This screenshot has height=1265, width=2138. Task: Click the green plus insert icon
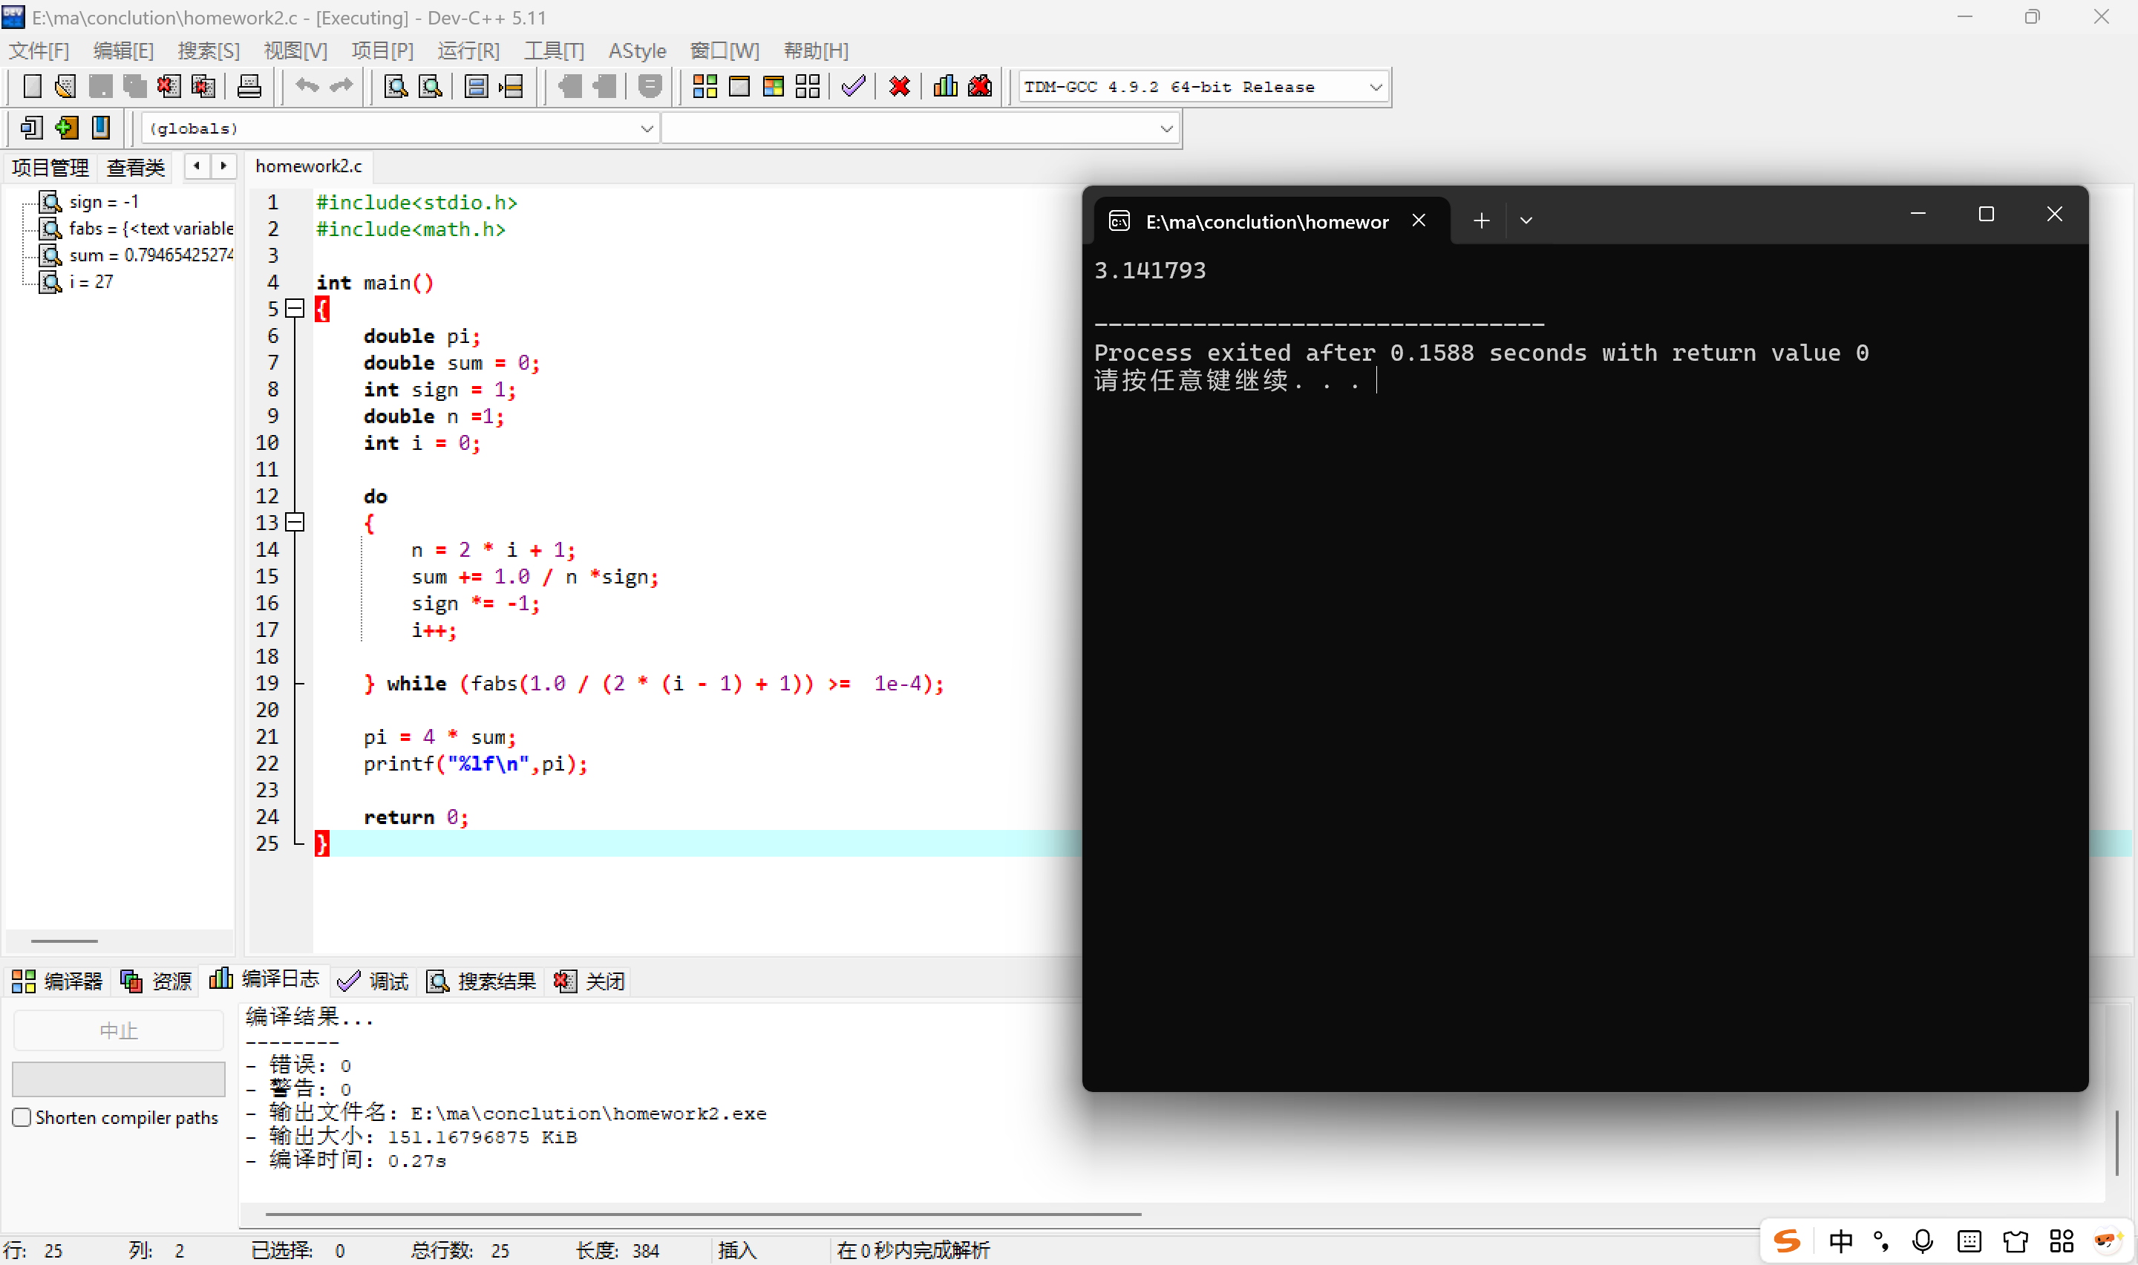[x=65, y=128]
